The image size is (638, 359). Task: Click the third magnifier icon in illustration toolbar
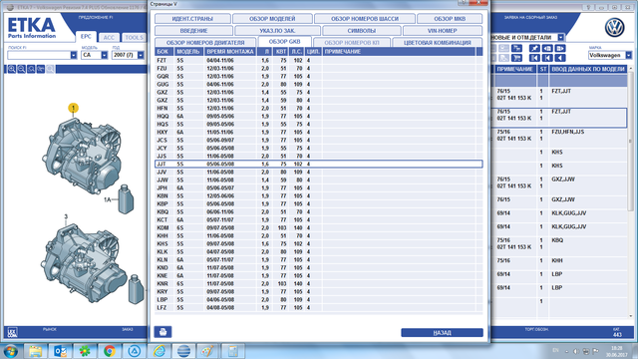[x=31, y=69]
